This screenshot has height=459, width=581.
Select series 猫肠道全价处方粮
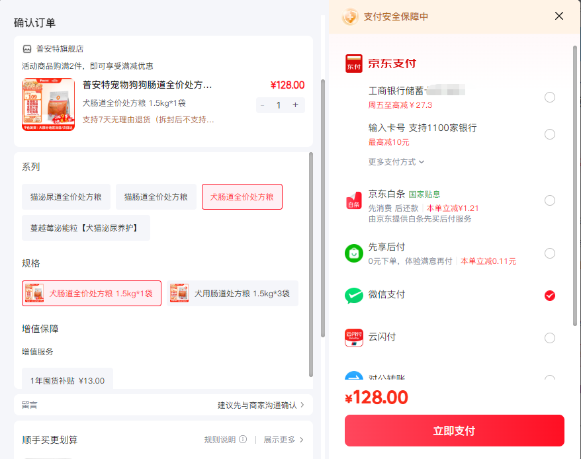(x=156, y=196)
